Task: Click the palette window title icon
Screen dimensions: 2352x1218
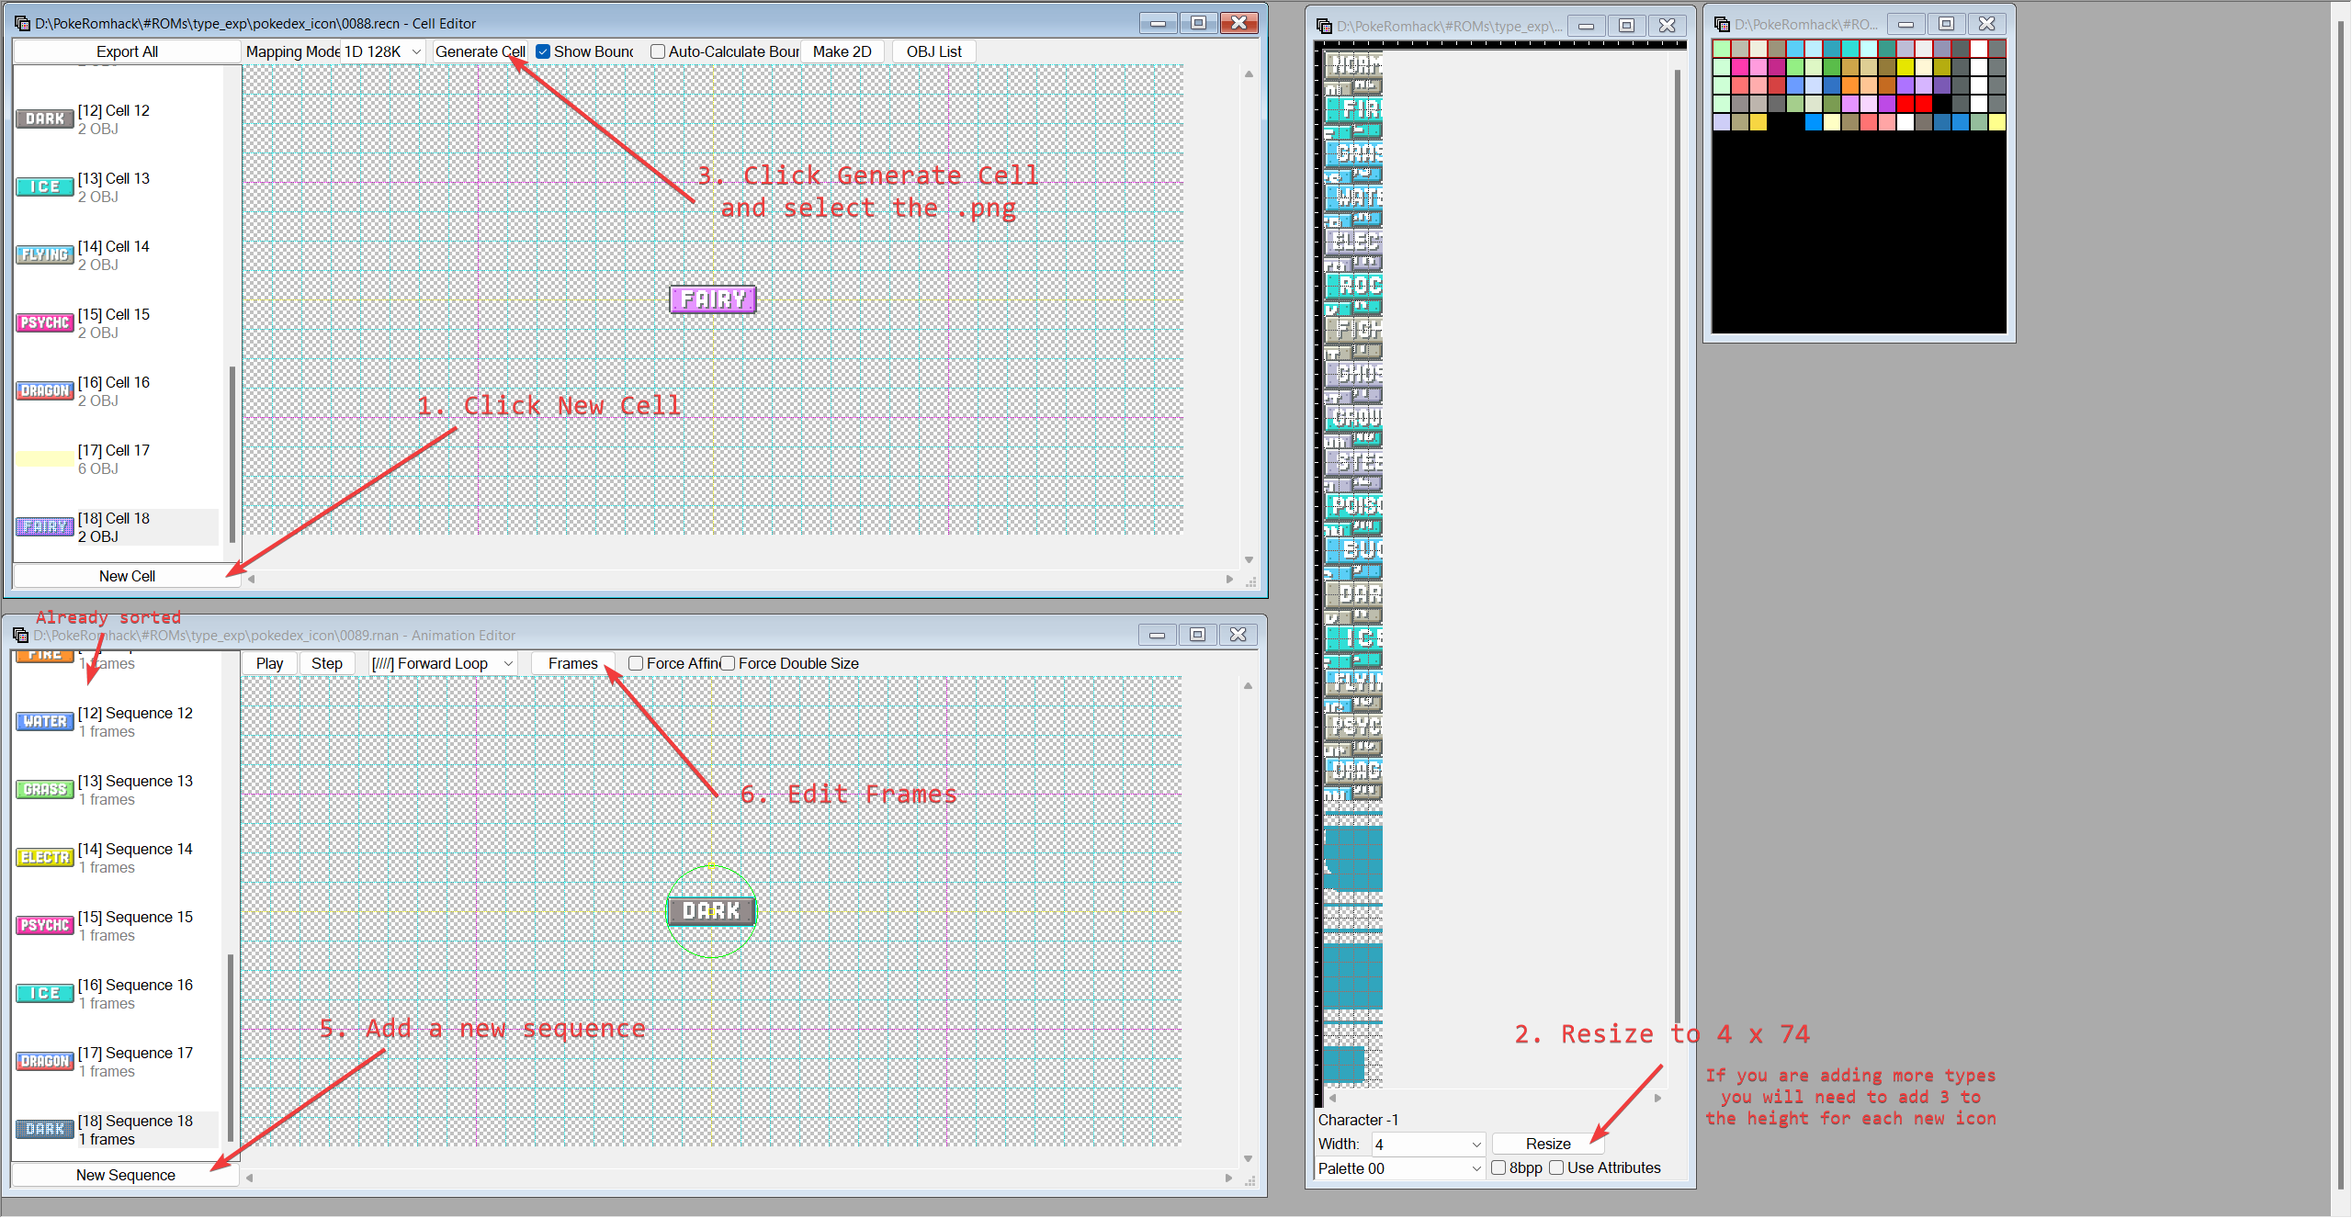Action: 1722,24
